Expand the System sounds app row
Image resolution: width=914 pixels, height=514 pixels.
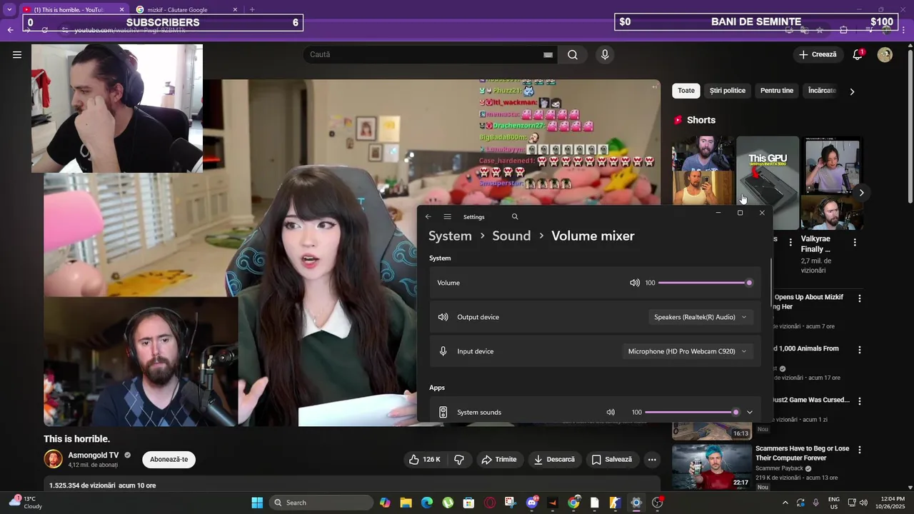[750, 412]
